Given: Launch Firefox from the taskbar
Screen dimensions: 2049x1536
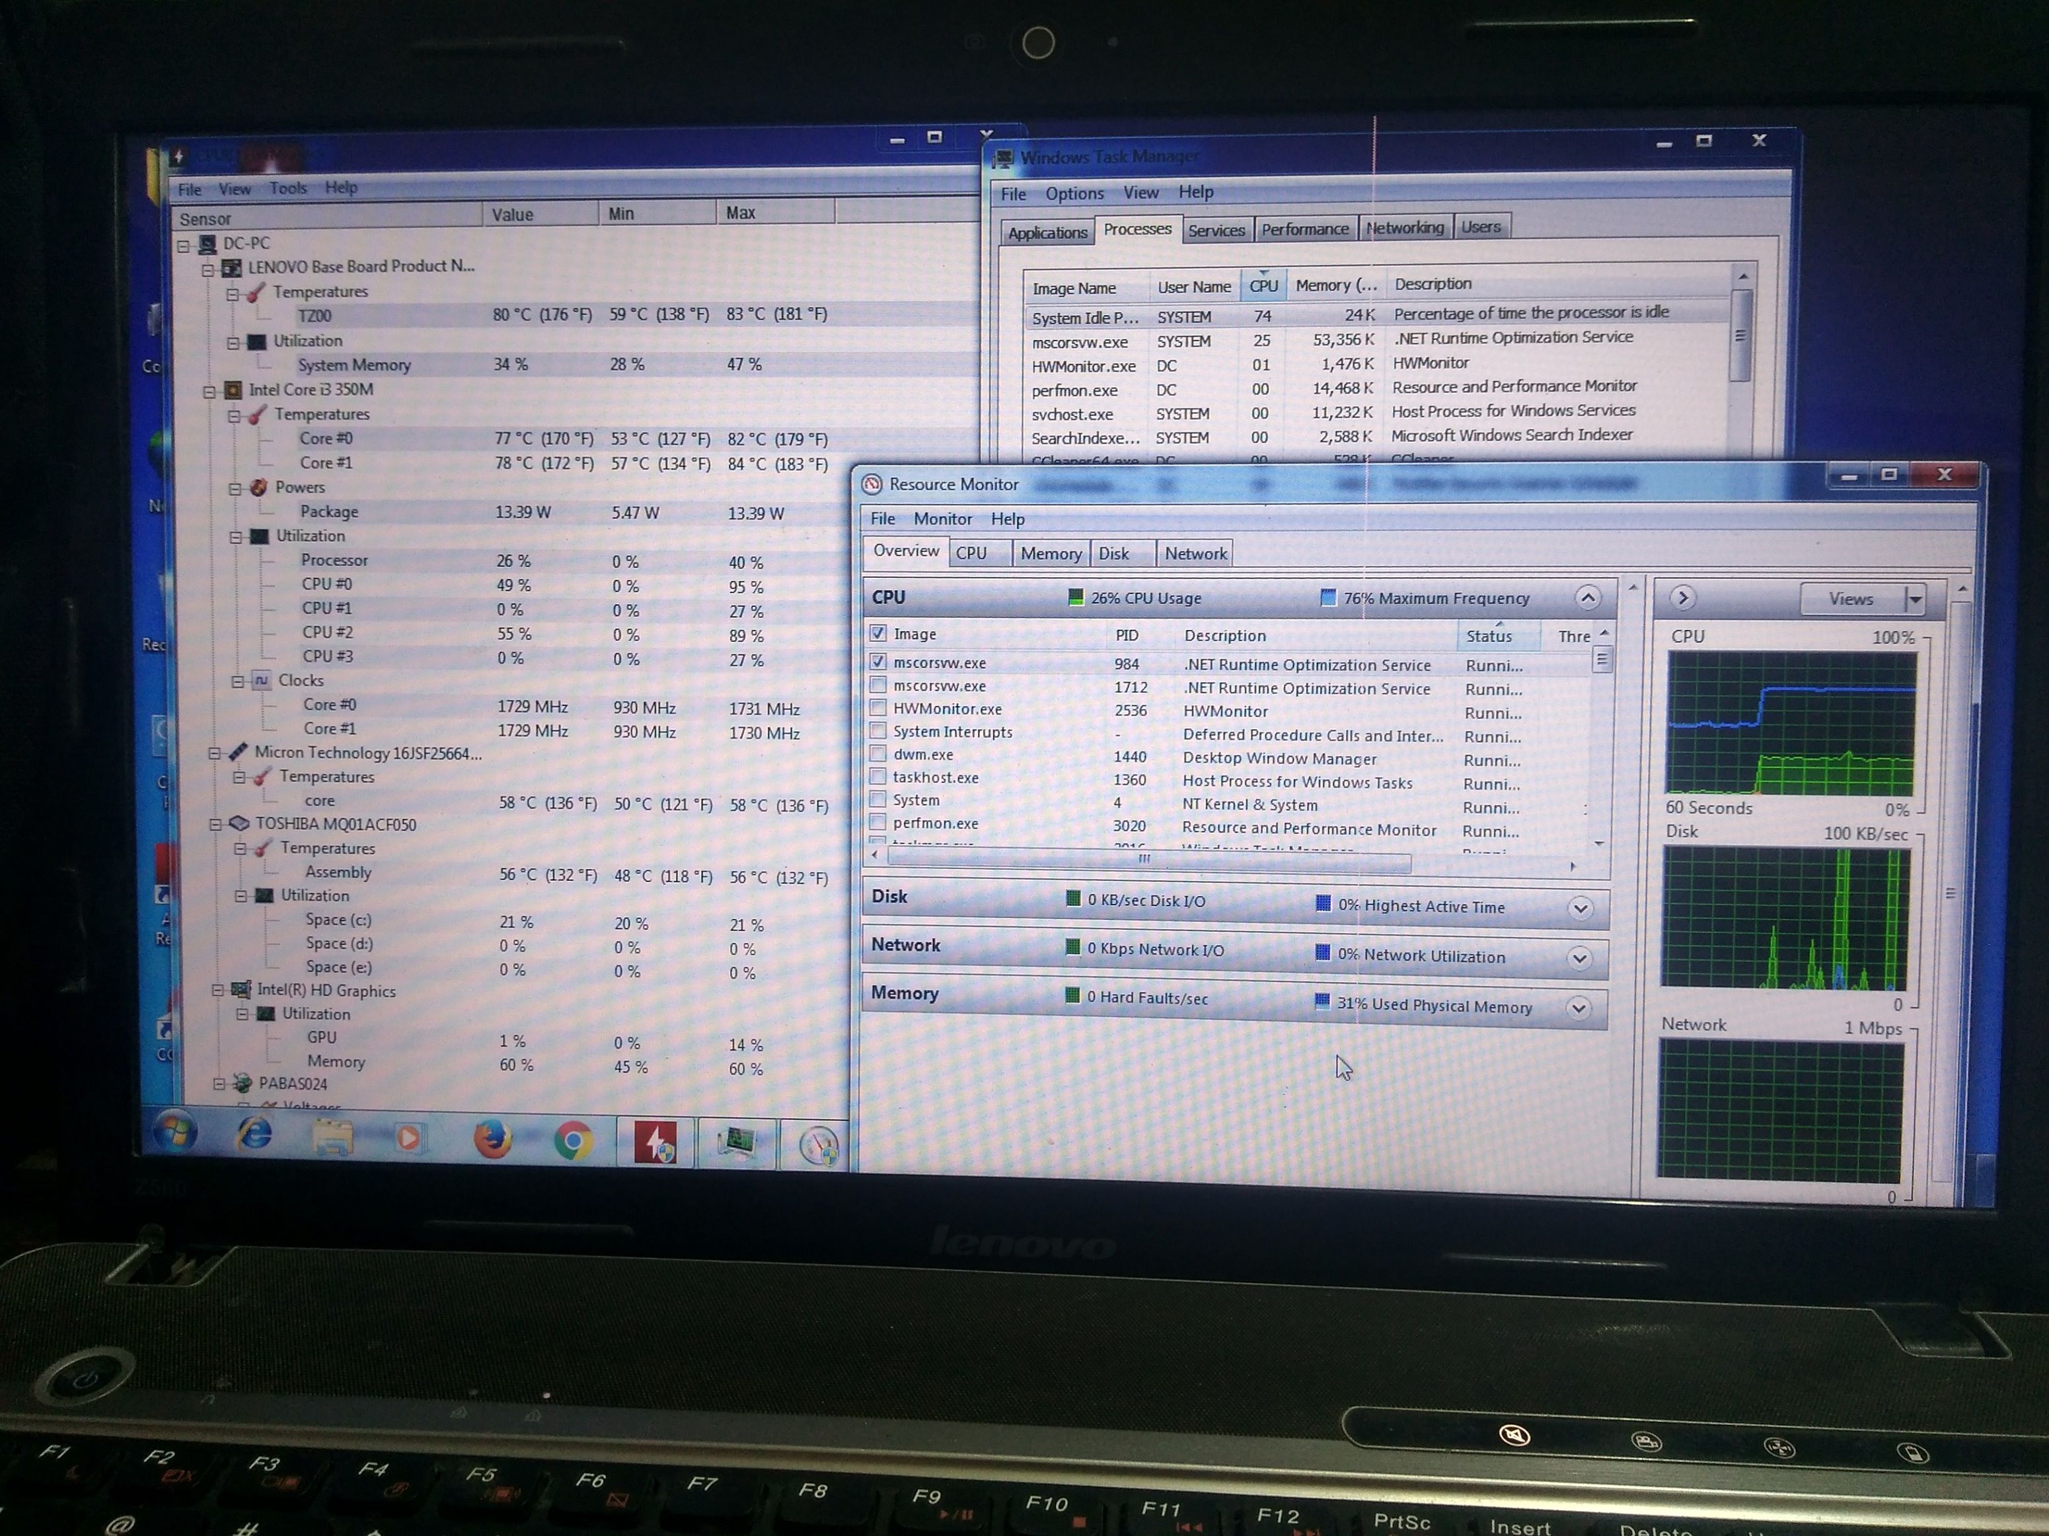Looking at the screenshot, I should click(x=493, y=1140).
